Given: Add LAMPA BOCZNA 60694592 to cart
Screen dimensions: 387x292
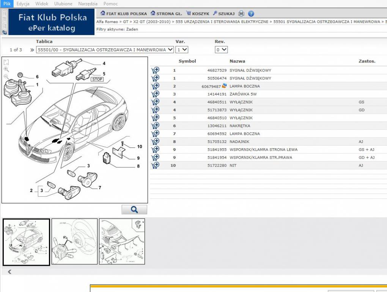Looking at the screenshot, I should click(155, 133).
